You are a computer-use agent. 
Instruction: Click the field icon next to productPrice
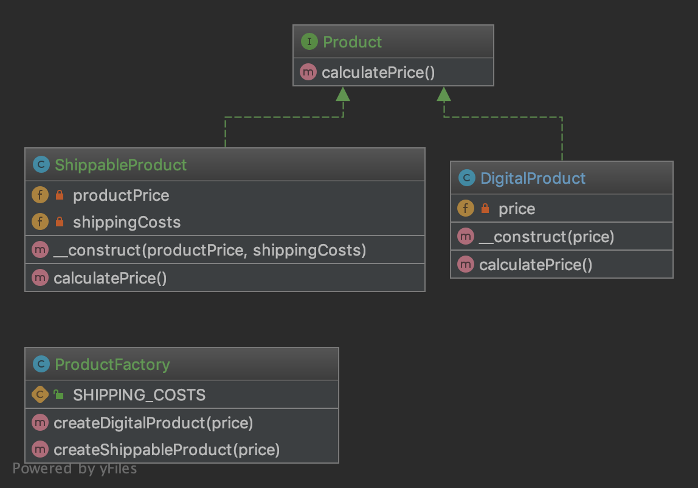point(40,195)
